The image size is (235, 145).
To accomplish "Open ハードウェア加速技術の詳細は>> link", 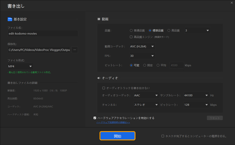I will point(113,122).
